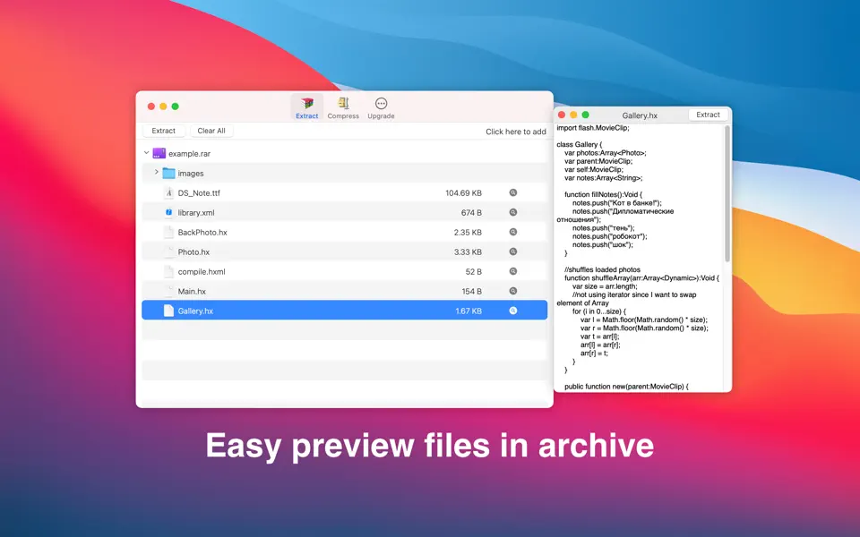Select the BackPhoto.hx file name
This screenshot has height=537, width=860.
pos(202,233)
